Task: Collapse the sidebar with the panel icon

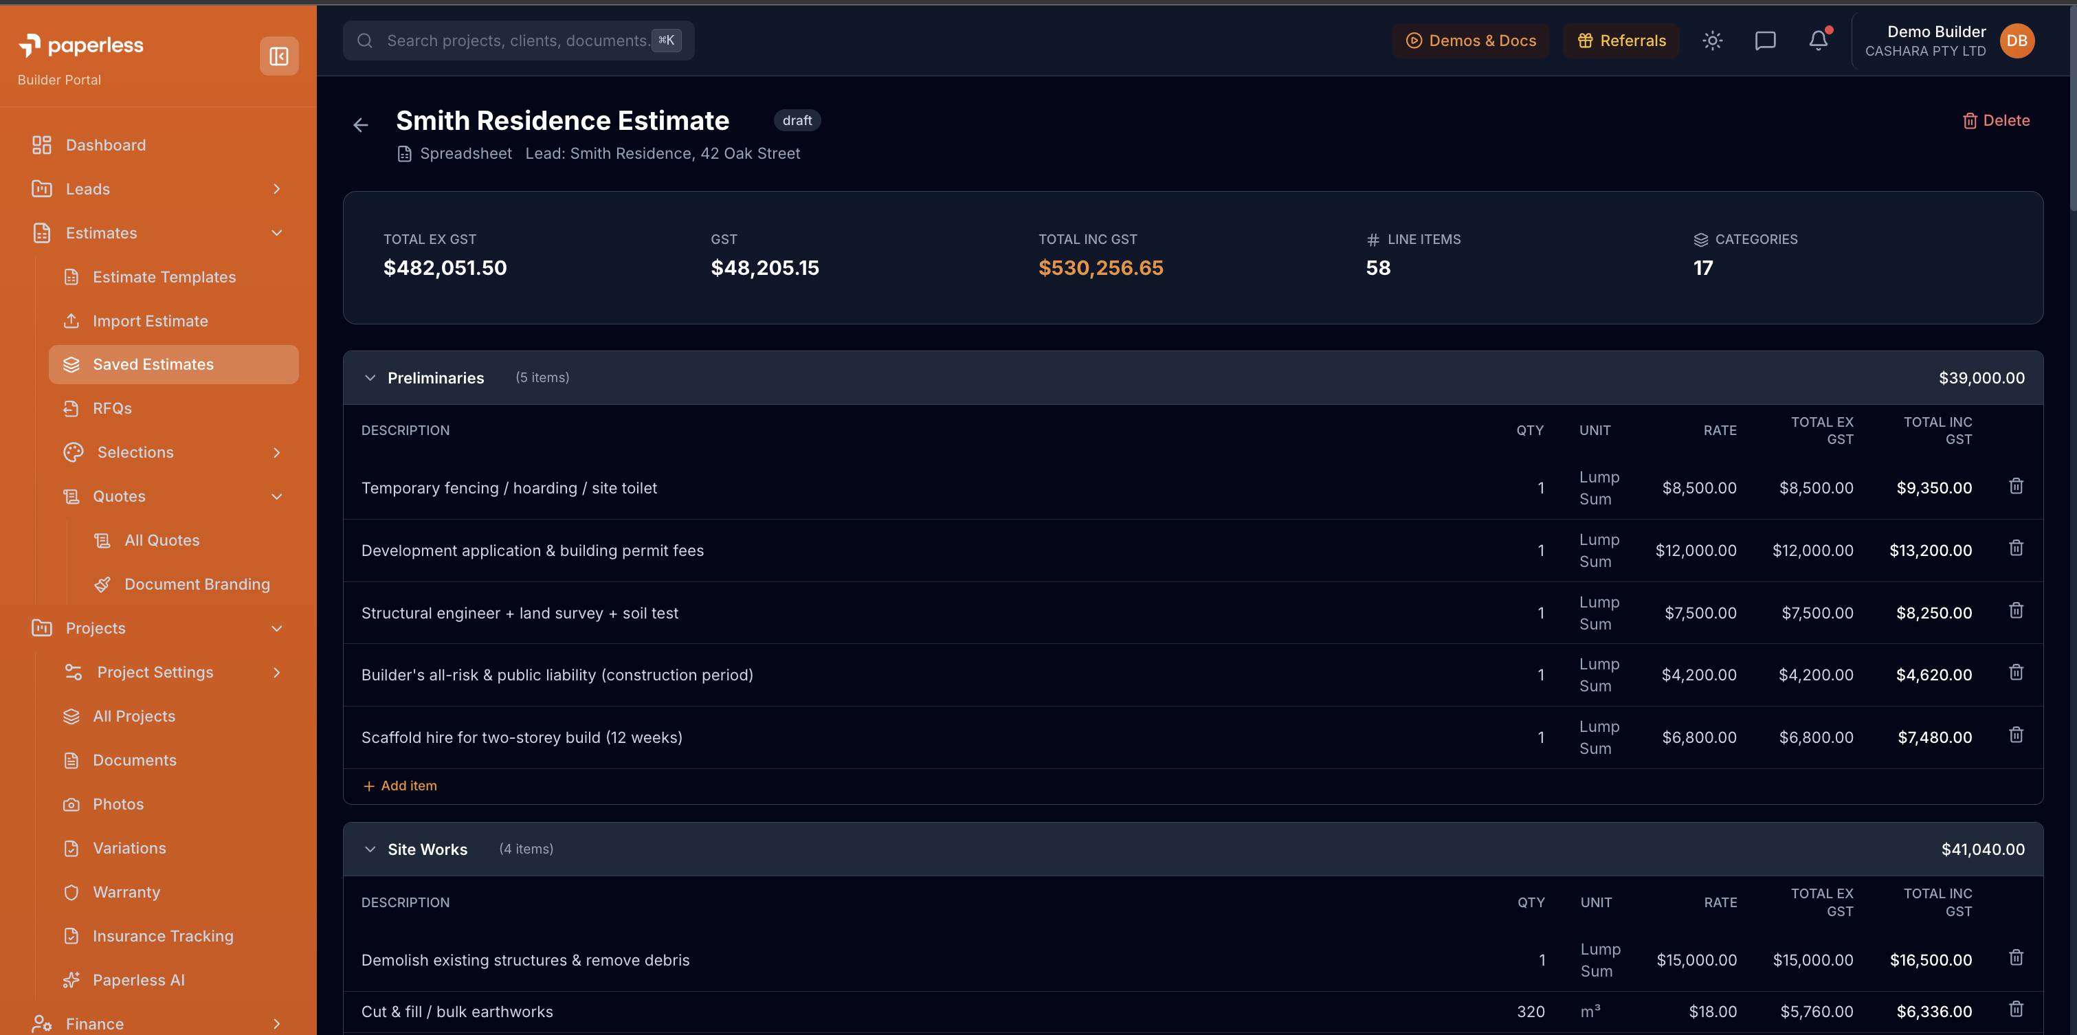Action: [279, 56]
